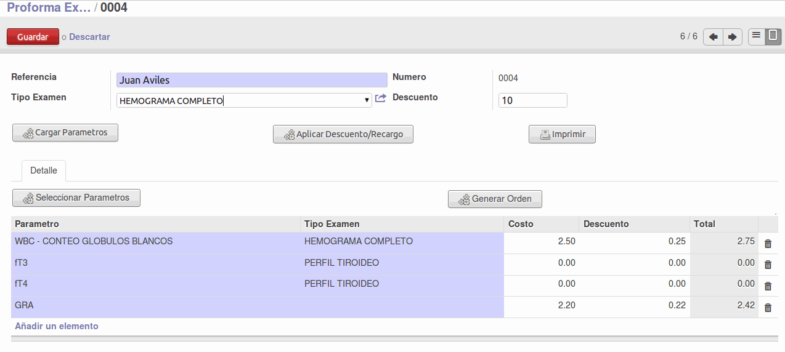
Task: Switch to form view
Action: point(773,36)
